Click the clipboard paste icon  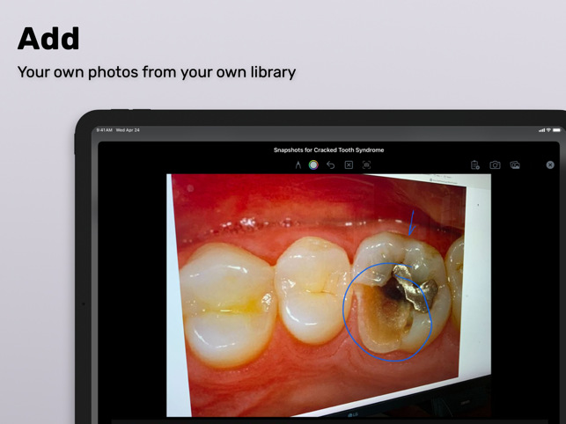pos(474,165)
